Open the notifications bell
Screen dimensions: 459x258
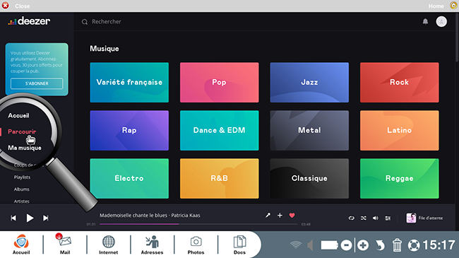click(425, 21)
